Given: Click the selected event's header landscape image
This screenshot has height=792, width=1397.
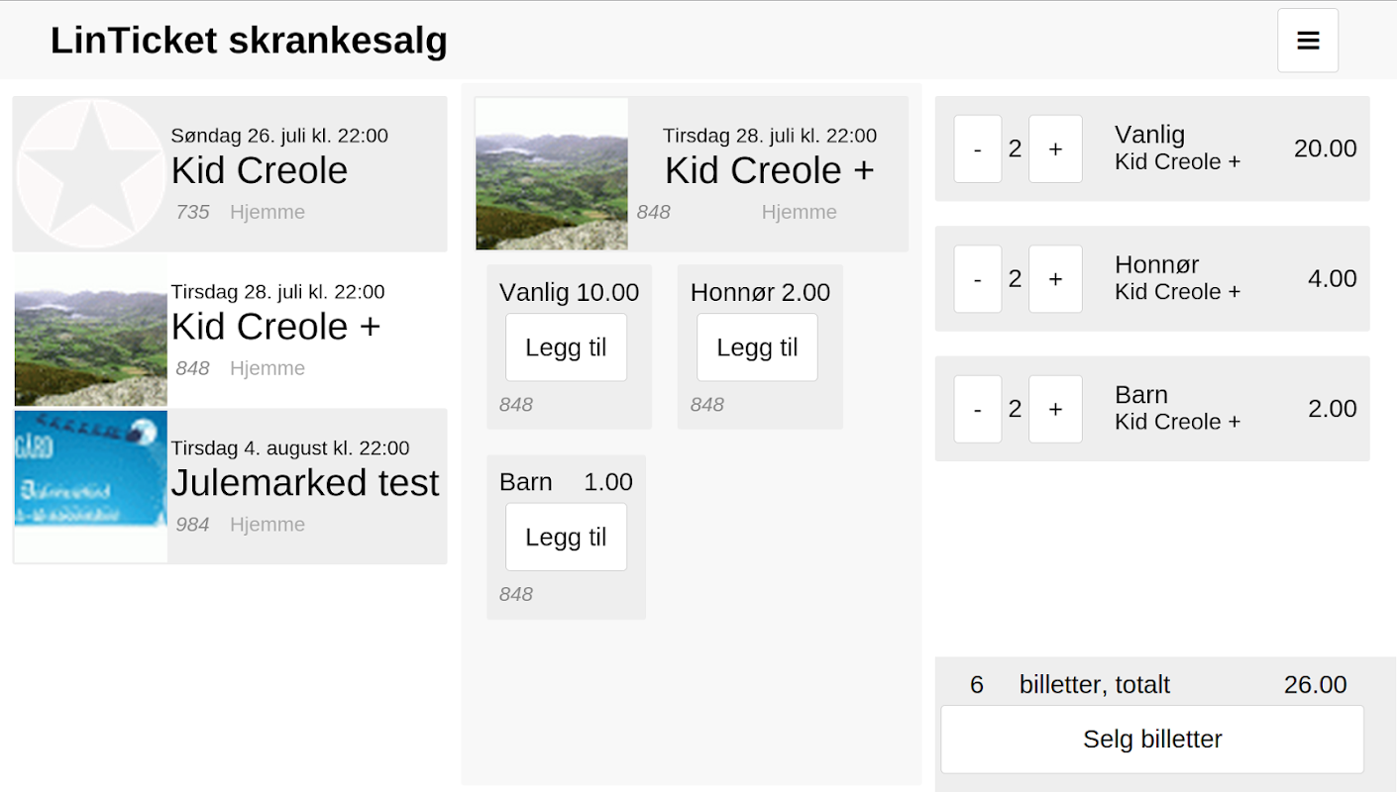Looking at the screenshot, I should [552, 173].
